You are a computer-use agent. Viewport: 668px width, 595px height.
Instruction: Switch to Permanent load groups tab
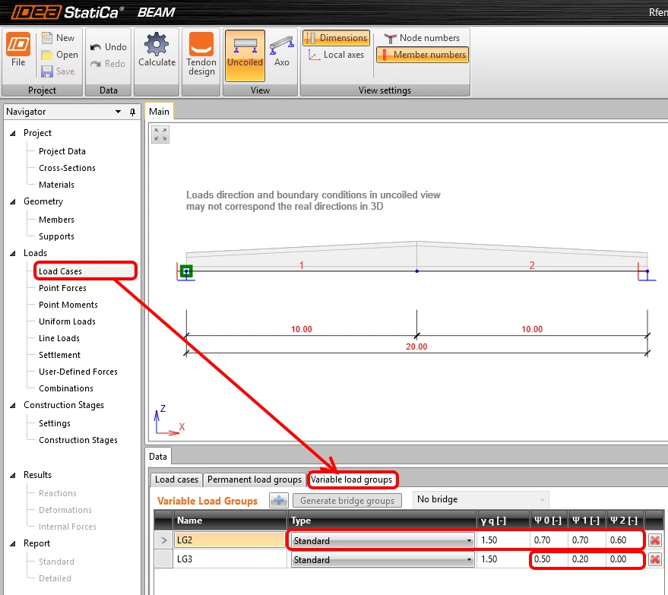pyautogui.click(x=255, y=479)
